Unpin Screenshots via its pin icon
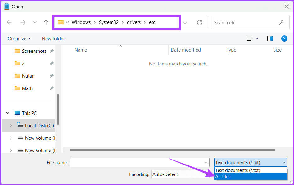Viewport: 294px width, 185px height. click(52, 51)
